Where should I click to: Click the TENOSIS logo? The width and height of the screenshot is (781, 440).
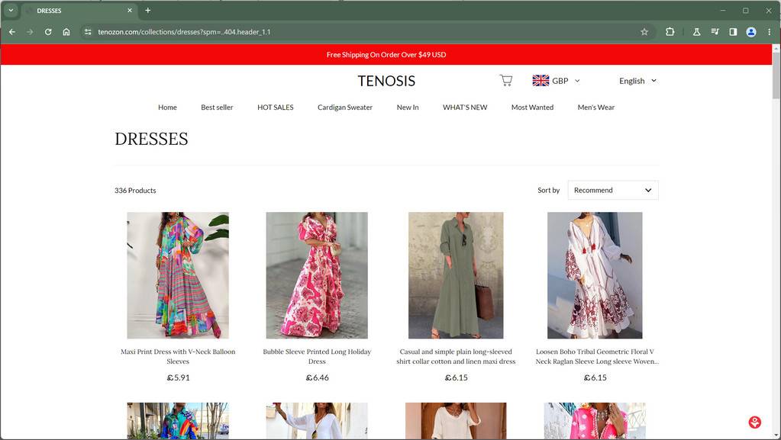point(386,80)
